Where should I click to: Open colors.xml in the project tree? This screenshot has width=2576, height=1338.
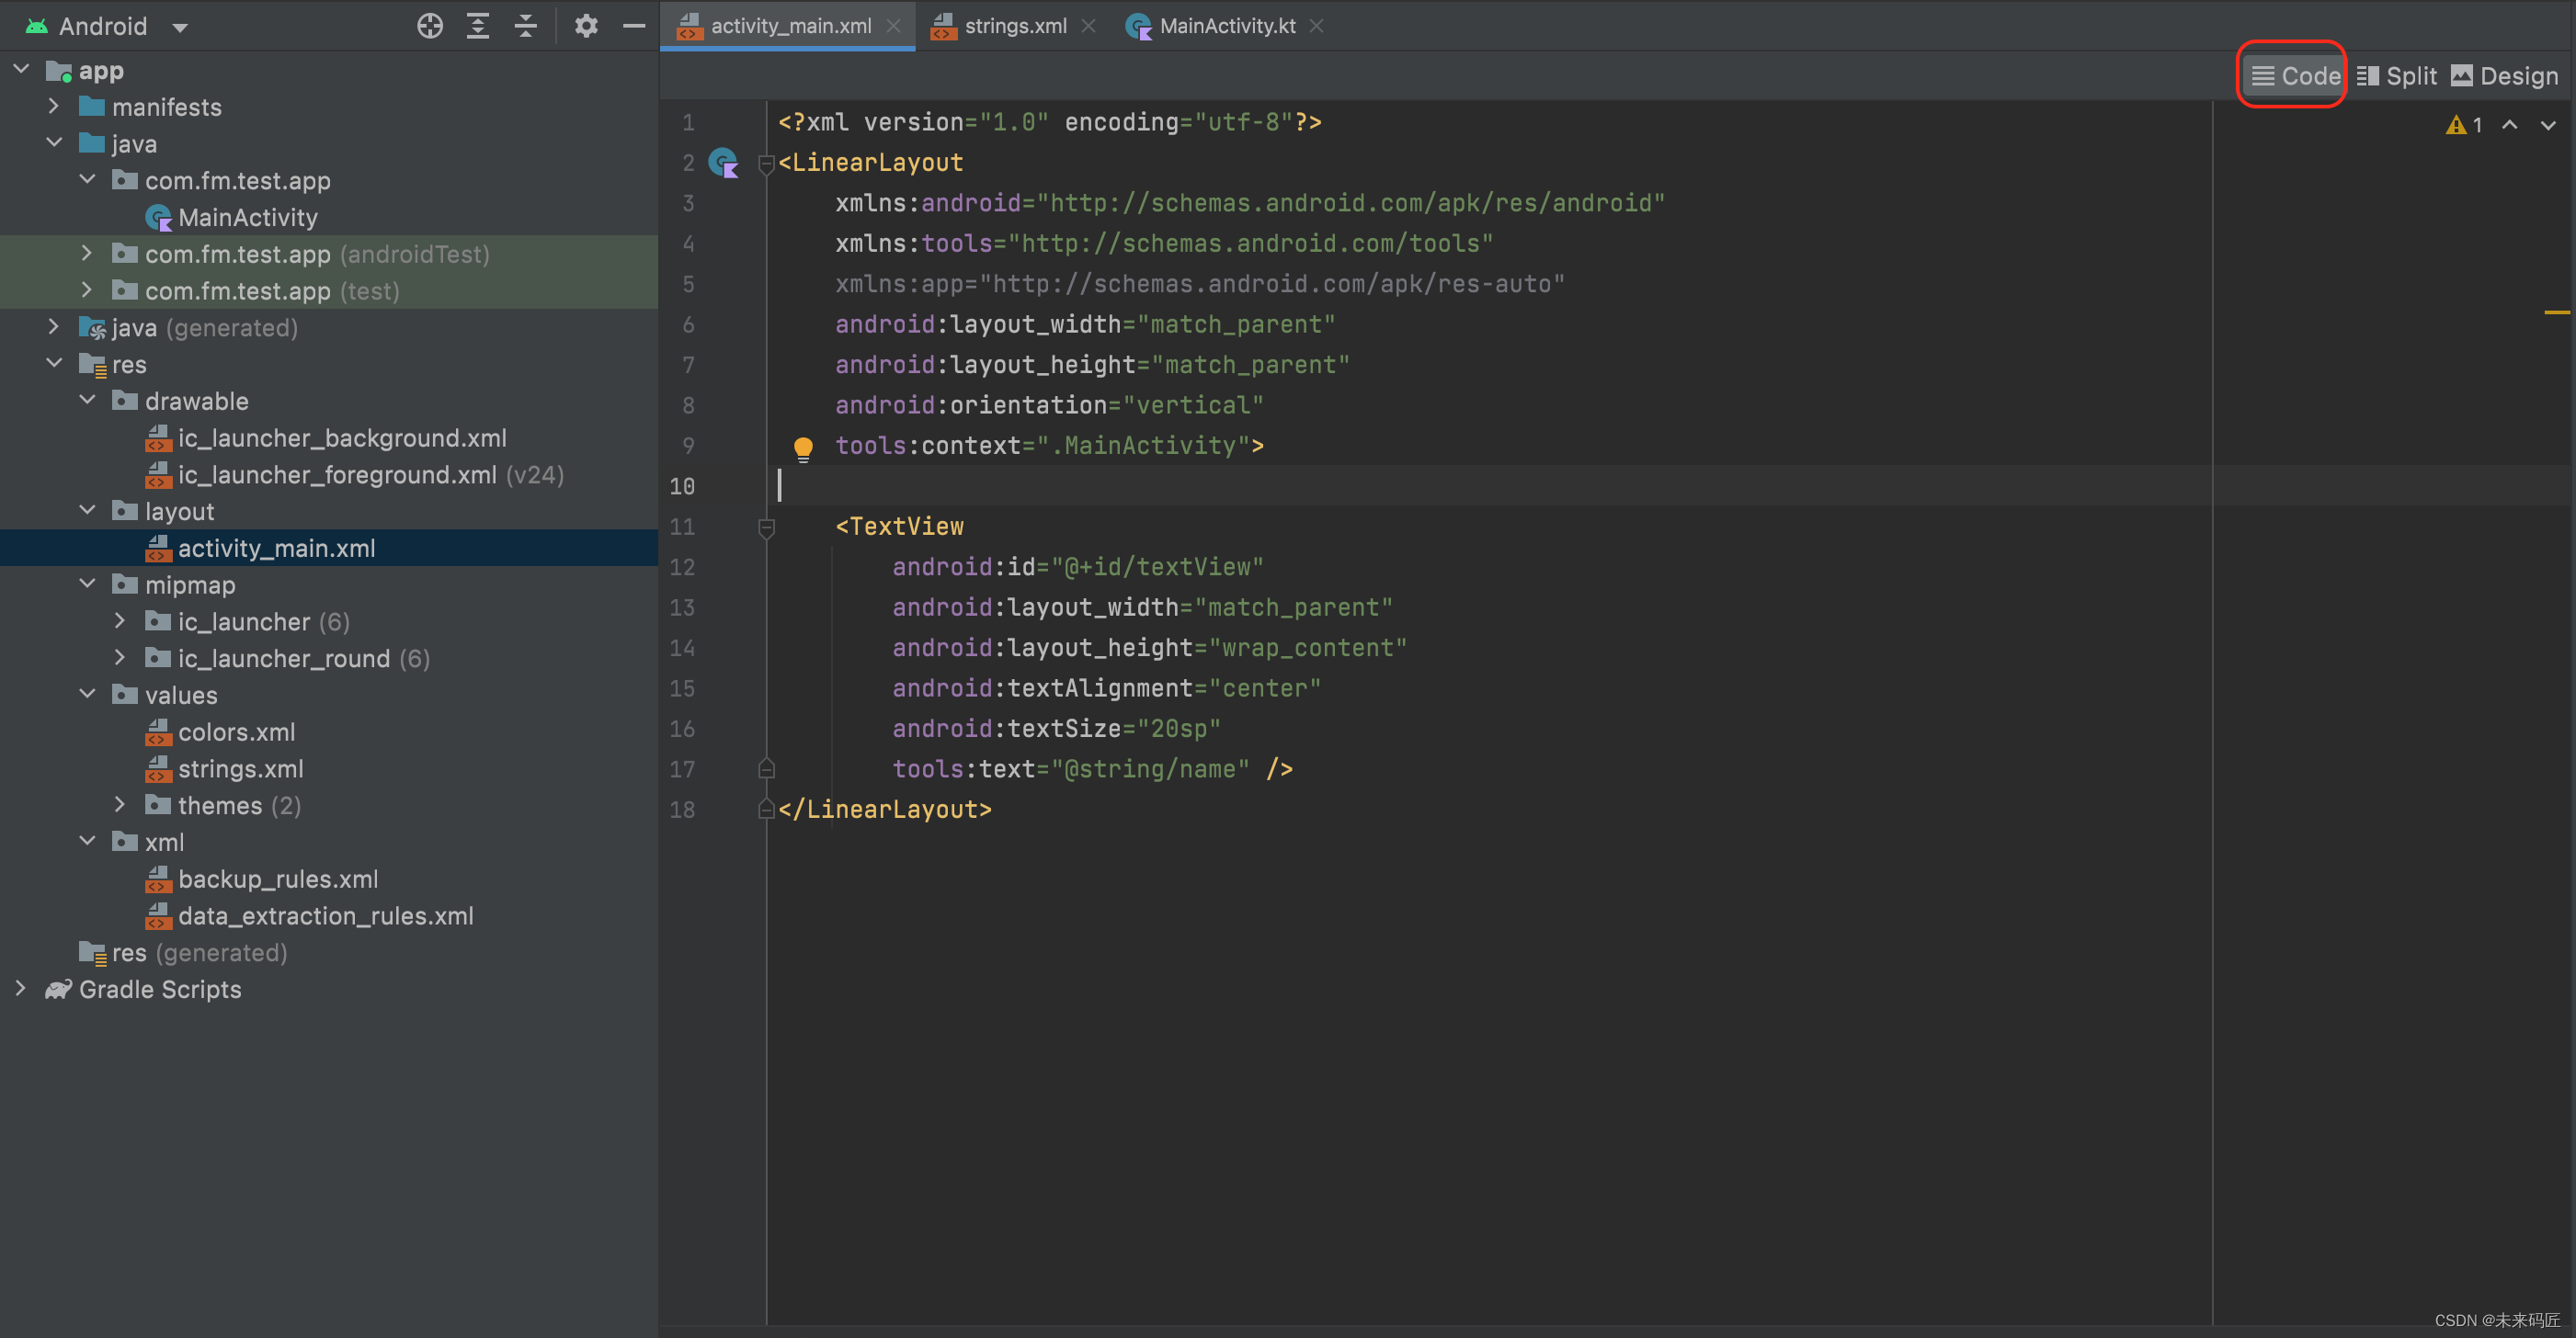[236, 731]
